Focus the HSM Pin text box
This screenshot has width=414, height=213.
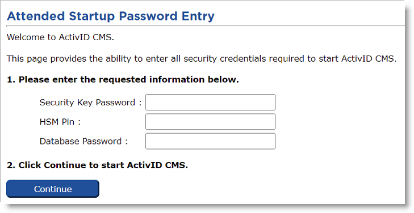[x=211, y=122]
